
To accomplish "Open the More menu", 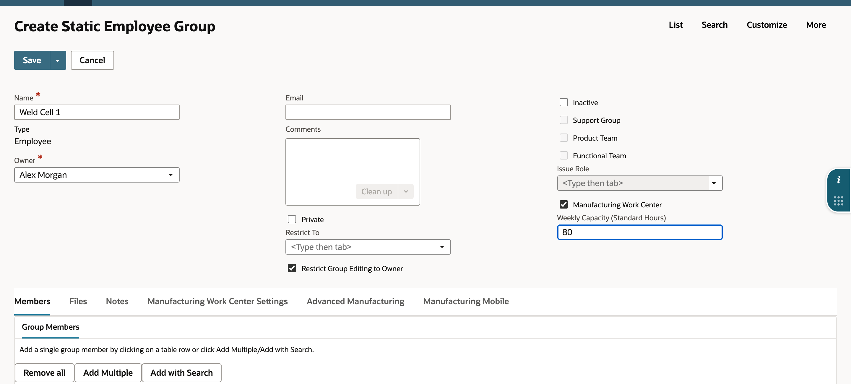I will coord(816,25).
